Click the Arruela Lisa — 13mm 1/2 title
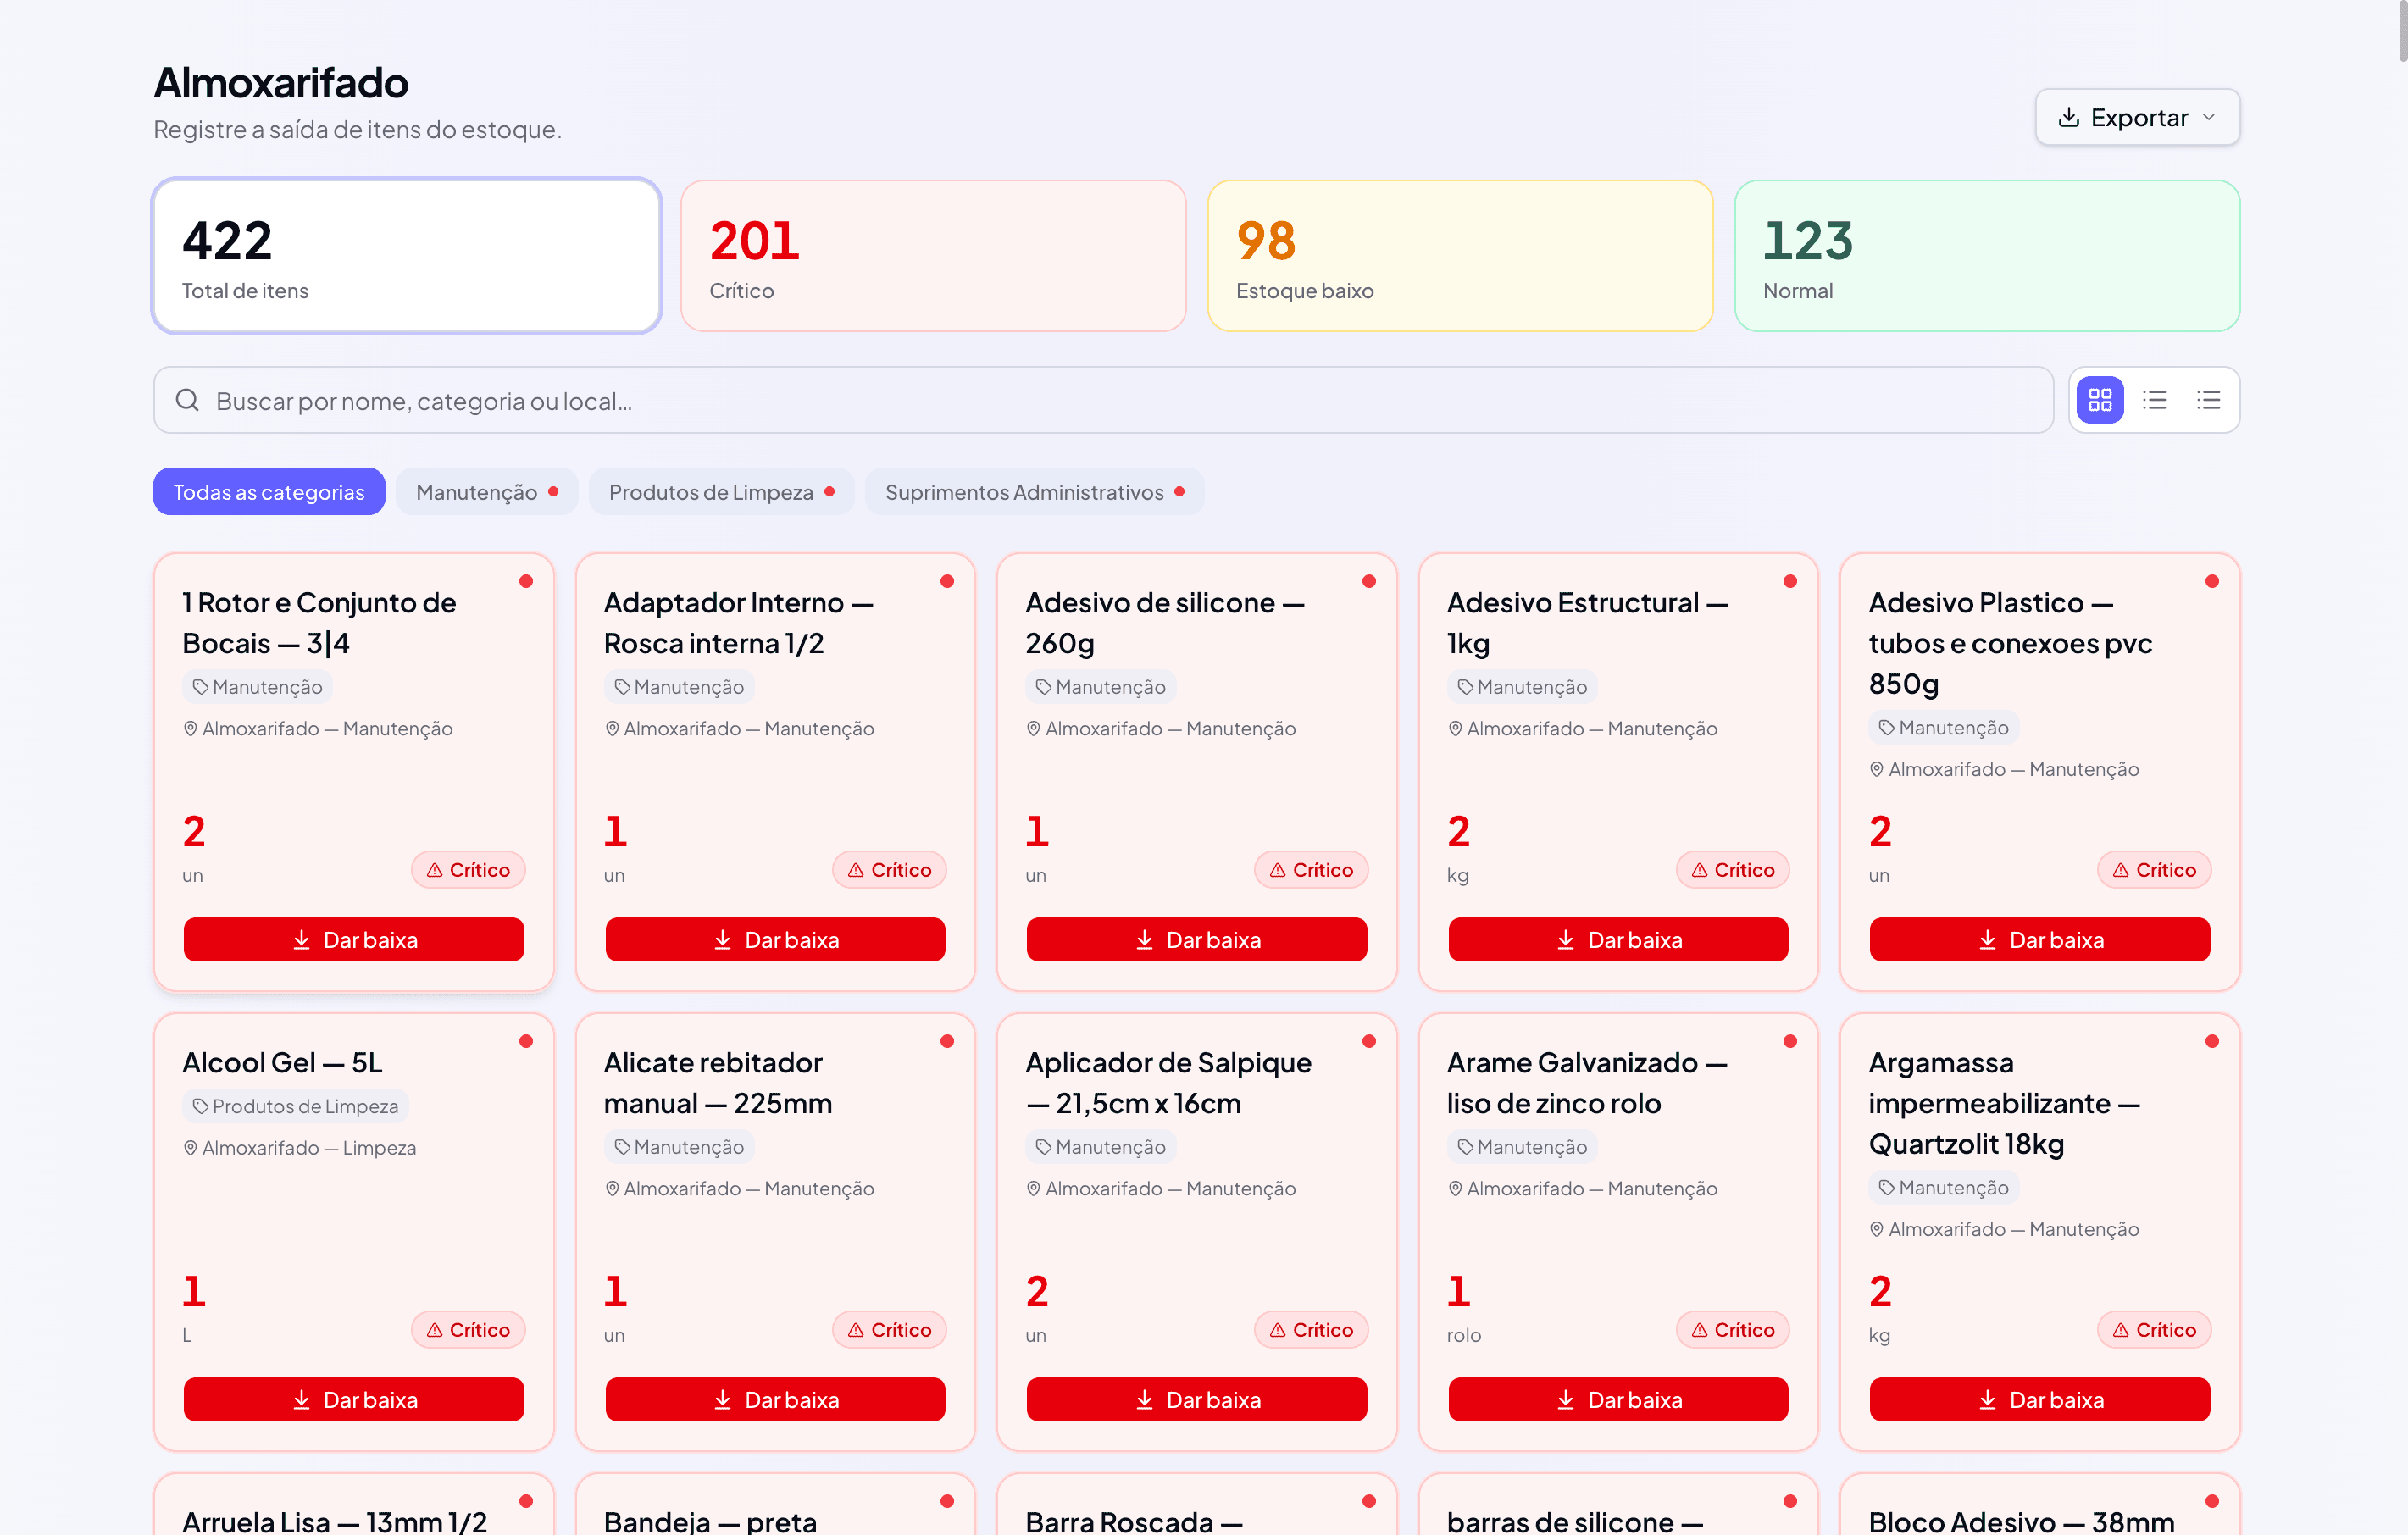The image size is (2408, 1535). 334,1522
